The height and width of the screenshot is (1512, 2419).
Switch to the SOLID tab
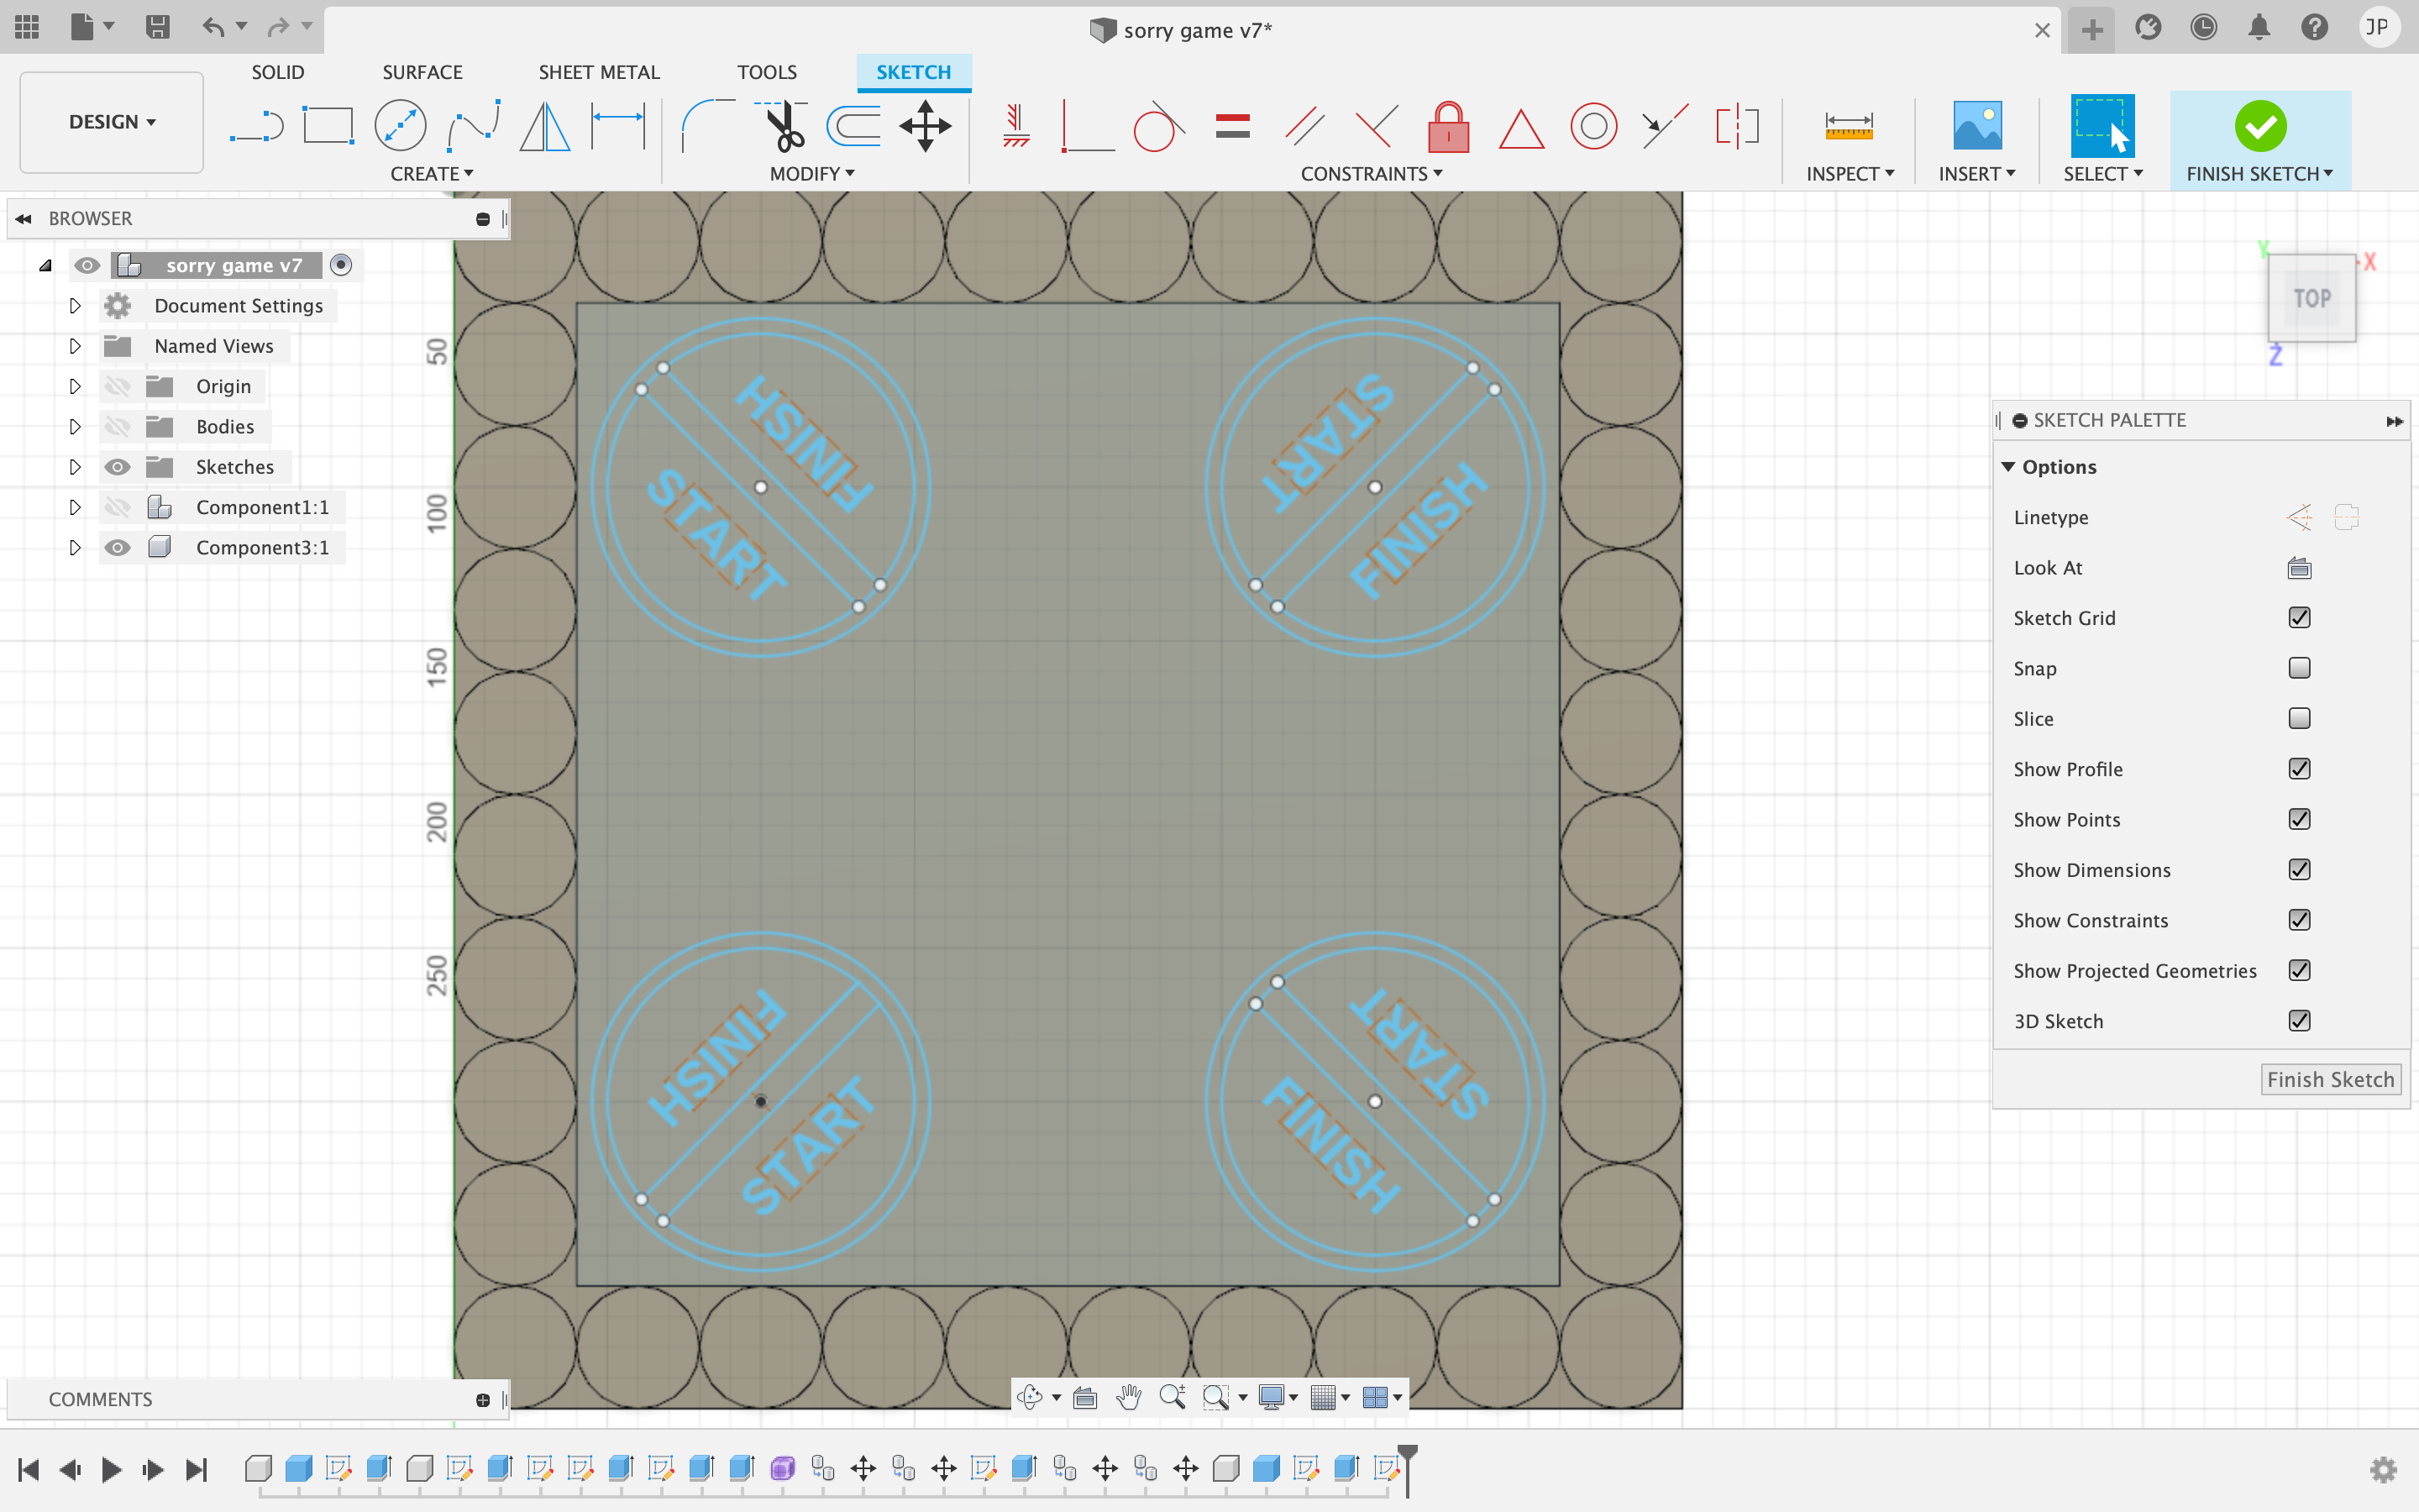click(277, 72)
